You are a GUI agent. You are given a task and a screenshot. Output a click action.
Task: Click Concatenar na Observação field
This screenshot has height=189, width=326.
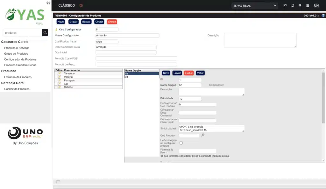[x=197, y=121]
